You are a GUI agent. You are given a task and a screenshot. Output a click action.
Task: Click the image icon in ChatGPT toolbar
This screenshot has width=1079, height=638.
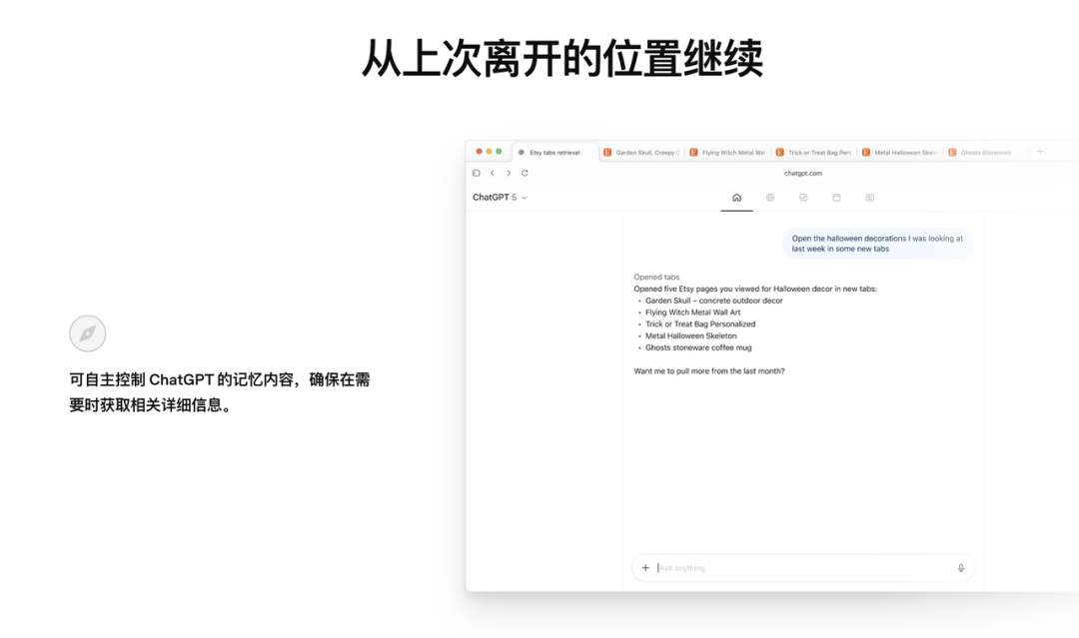[x=803, y=198]
